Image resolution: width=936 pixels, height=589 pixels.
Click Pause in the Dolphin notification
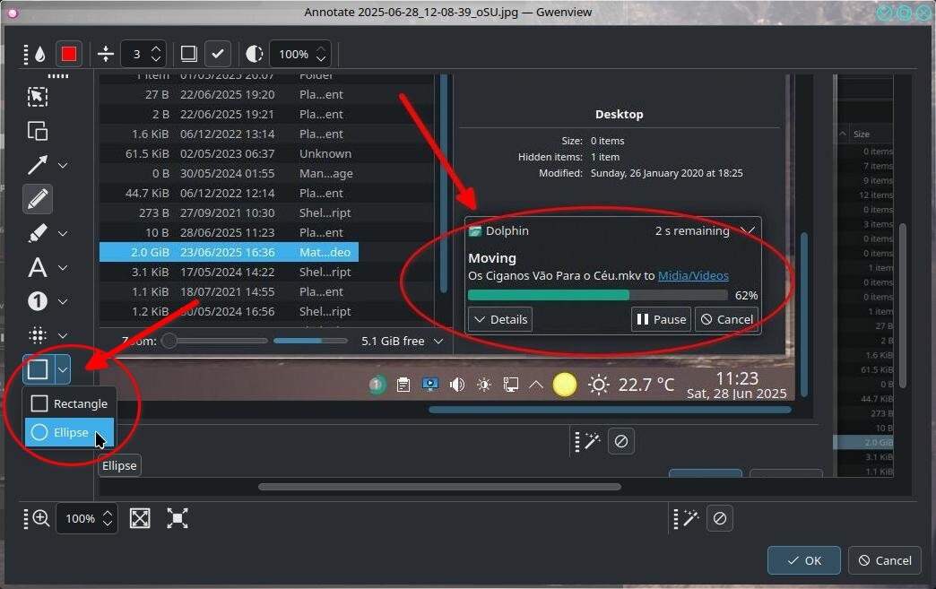(x=661, y=319)
